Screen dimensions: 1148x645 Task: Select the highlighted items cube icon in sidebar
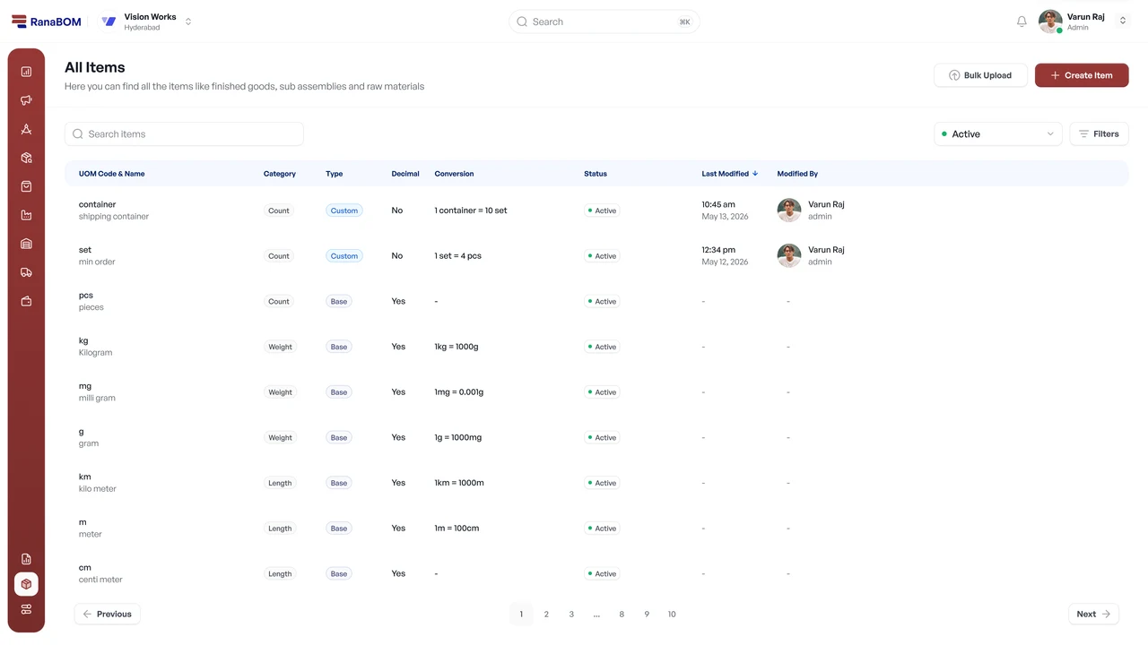26,584
